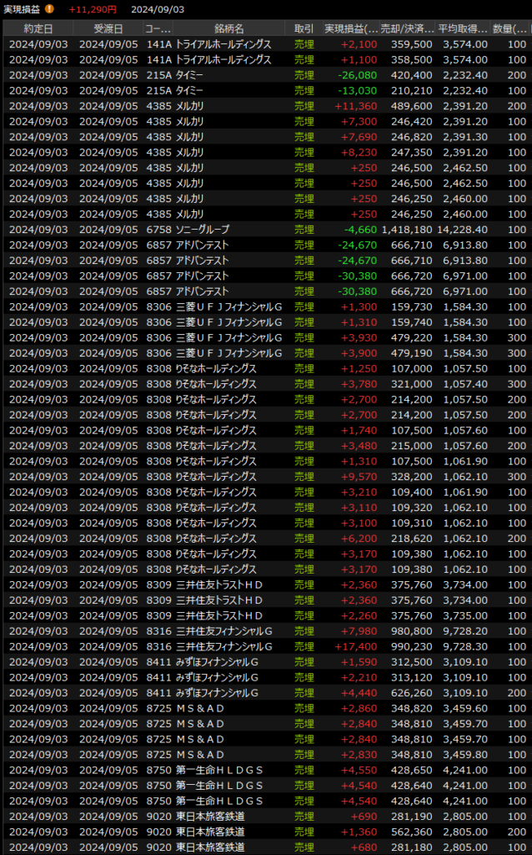
Task: Select the ソニーグループ row
Action: [203, 230]
